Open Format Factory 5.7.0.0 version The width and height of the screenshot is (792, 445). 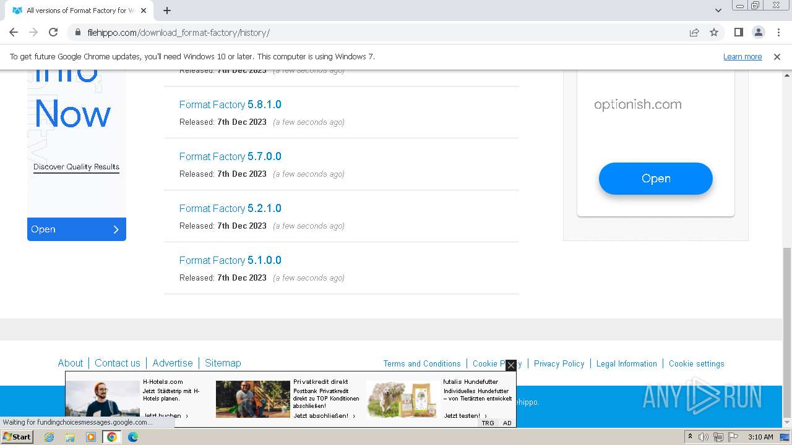[230, 156]
